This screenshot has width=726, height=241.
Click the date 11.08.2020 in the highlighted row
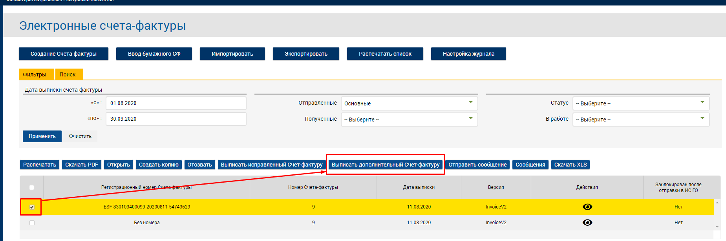click(x=419, y=207)
